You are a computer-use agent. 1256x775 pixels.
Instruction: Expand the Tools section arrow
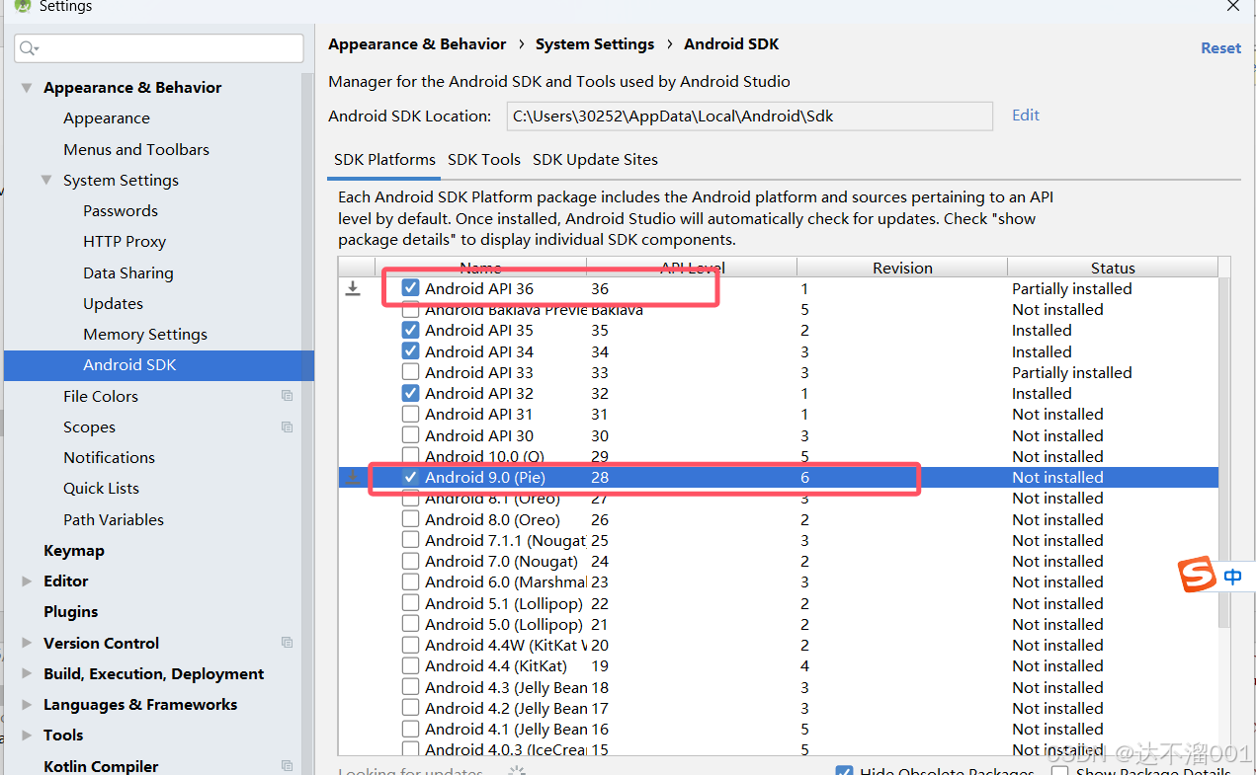27,736
